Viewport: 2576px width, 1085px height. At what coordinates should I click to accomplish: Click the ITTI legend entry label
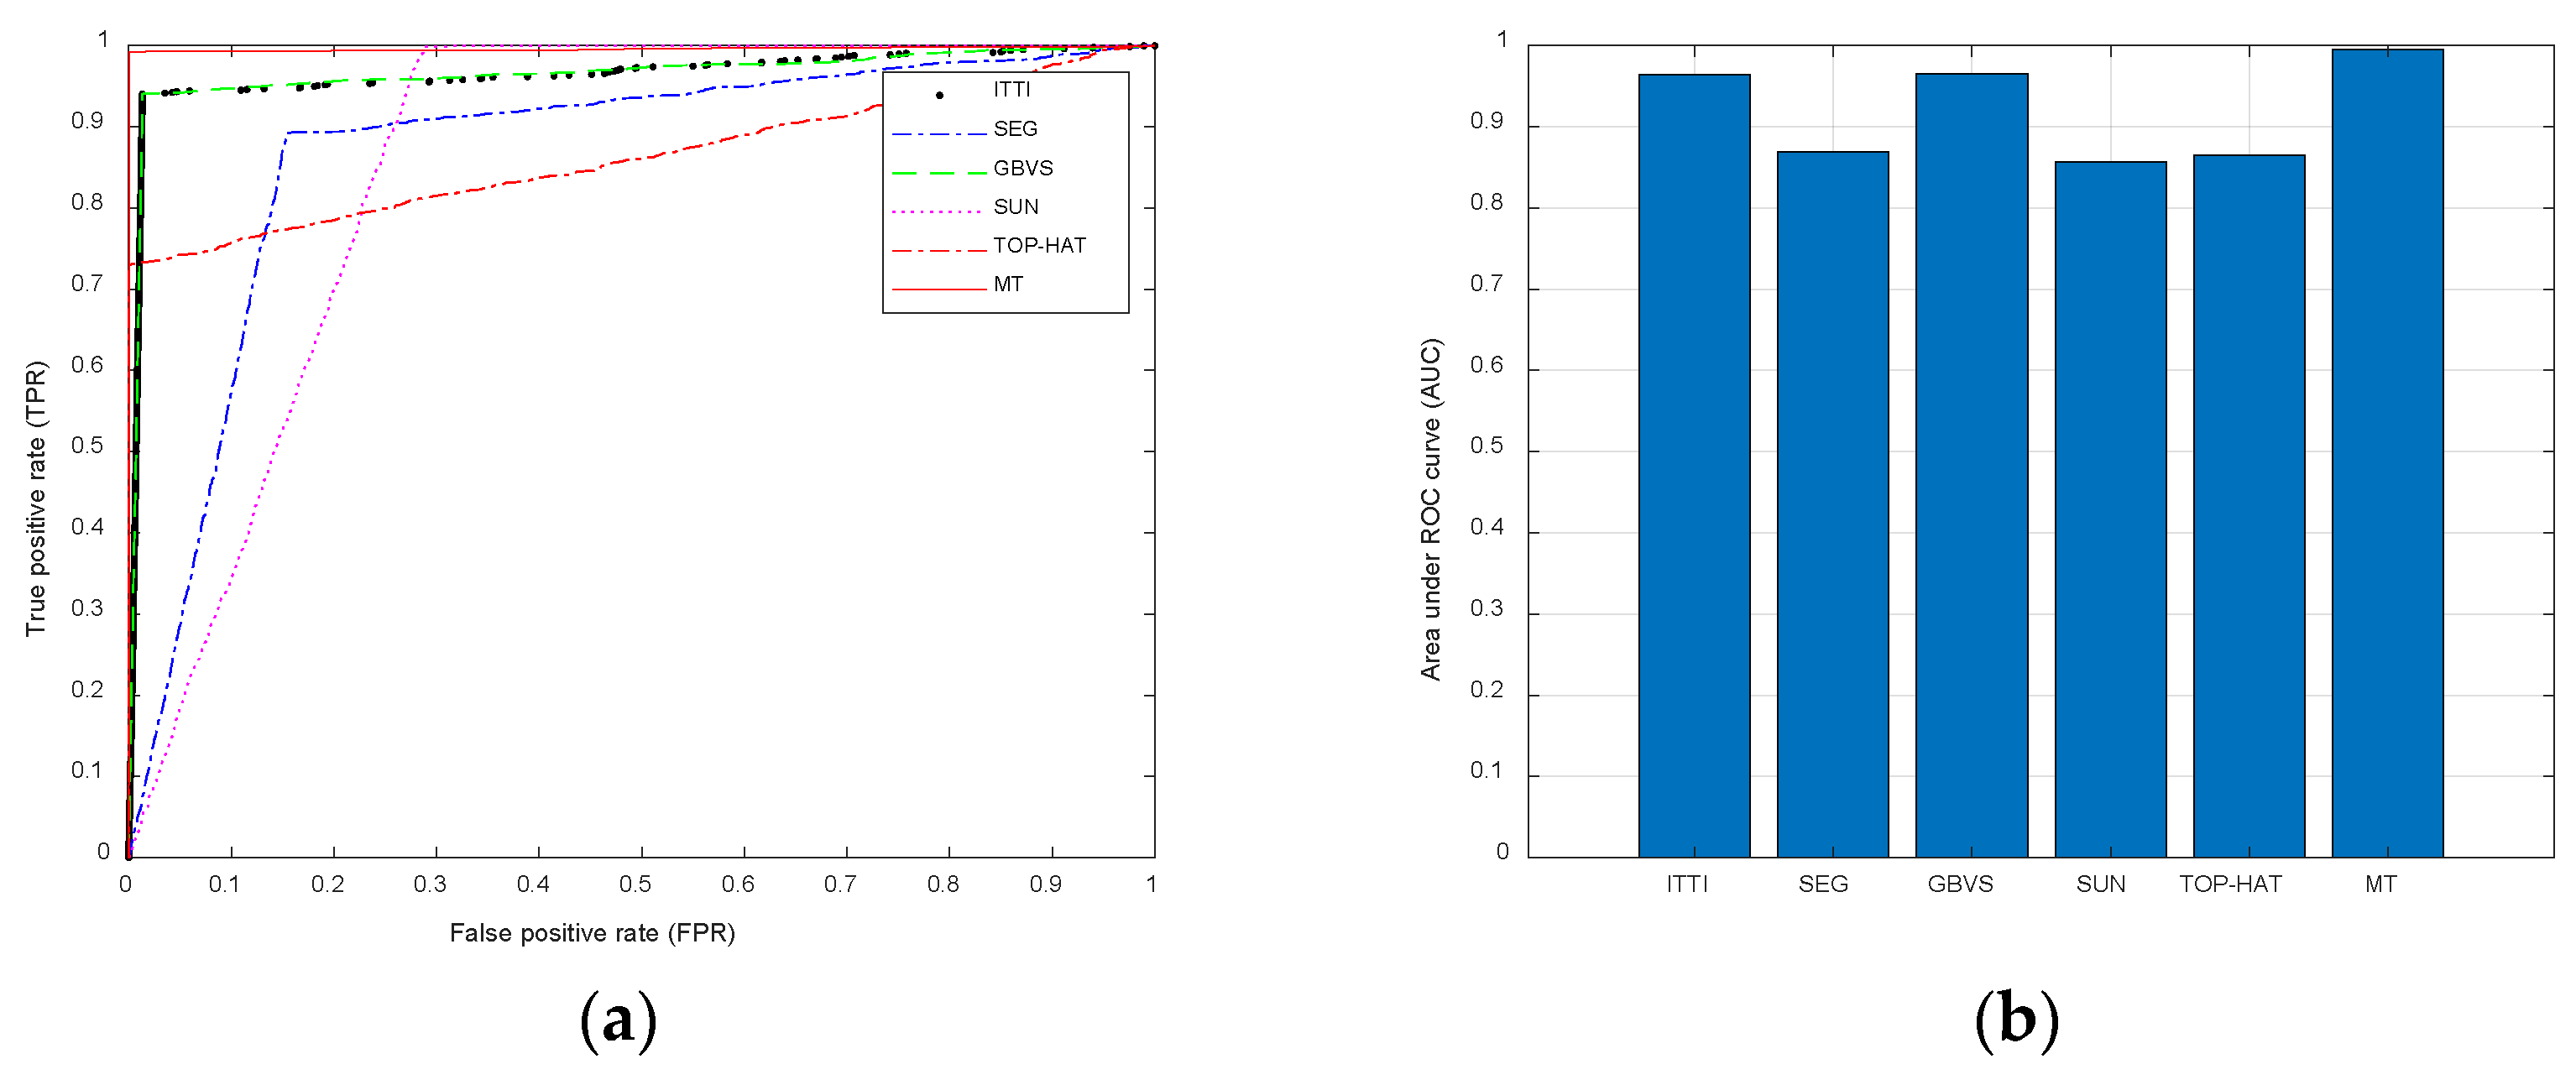1011,90
